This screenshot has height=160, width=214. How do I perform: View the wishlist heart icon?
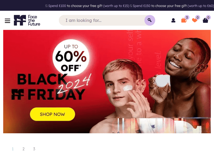click(x=195, y=20)
